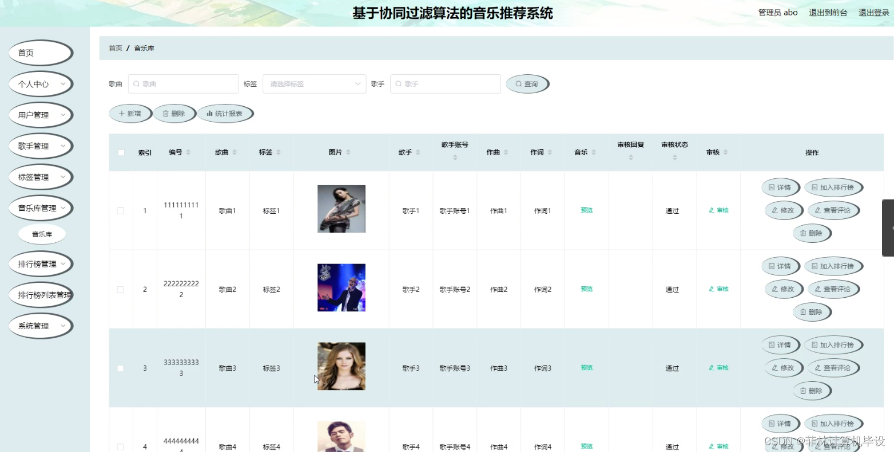Click 查看评论 for 歌曲2
This screenshot has width=894, height=452.
tap(833, 289)
